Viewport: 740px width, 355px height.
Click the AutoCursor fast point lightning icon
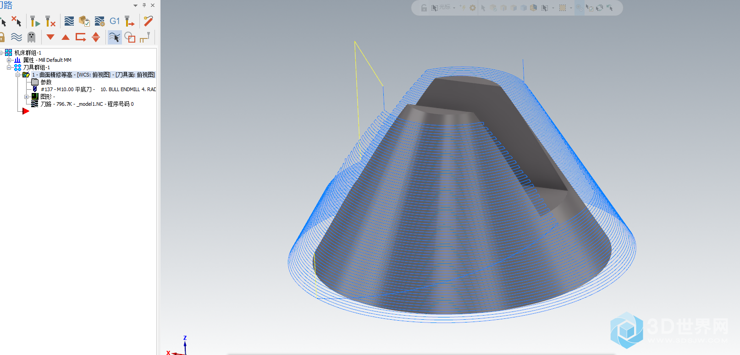[463, 8]
